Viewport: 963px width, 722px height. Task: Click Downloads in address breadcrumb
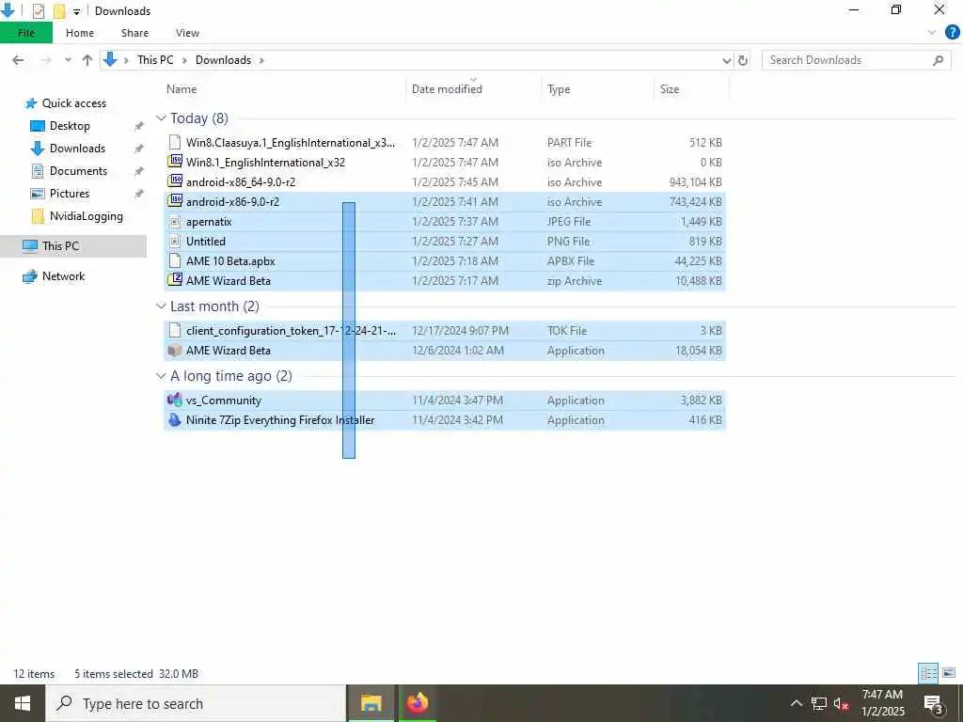tap(223, 60)
